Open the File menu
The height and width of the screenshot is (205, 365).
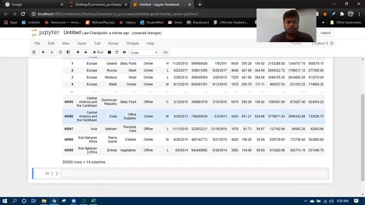pos(37,43)
